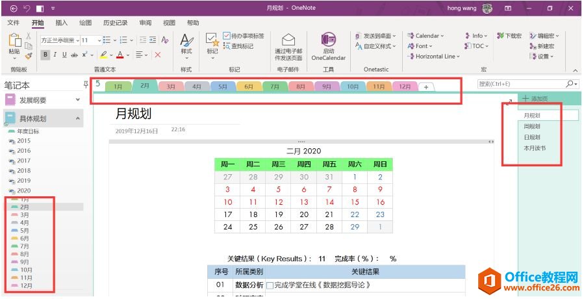584x299 pixels.
Task: Clear all formatting icon
Action: click(164, 40)
